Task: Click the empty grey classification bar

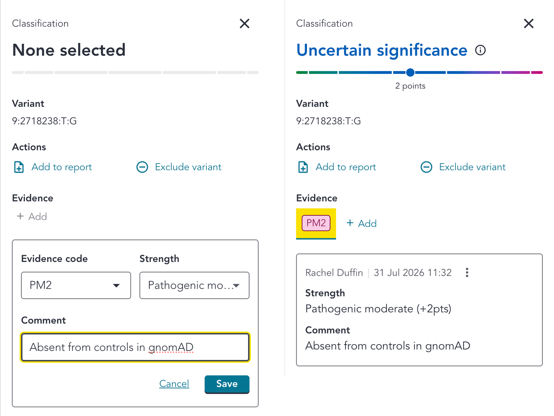Action: click(x=135, y=72)
